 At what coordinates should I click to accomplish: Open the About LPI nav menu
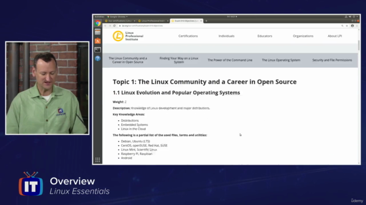[335, 36]
